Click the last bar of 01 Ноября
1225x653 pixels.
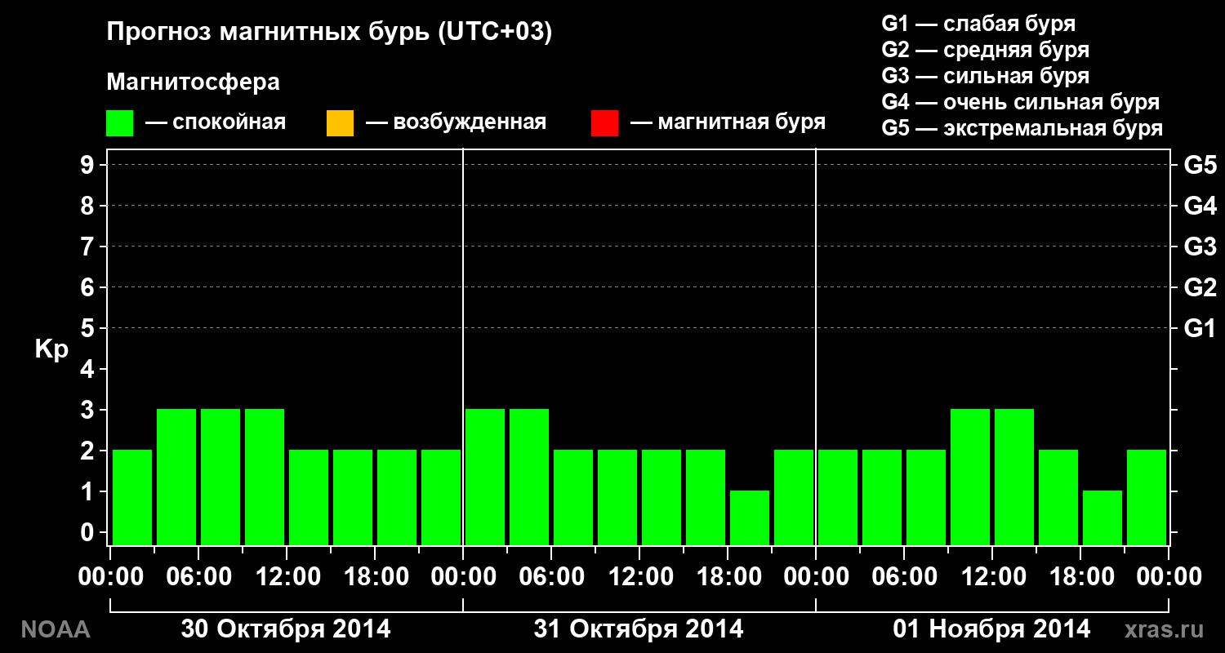[1147, 497]
